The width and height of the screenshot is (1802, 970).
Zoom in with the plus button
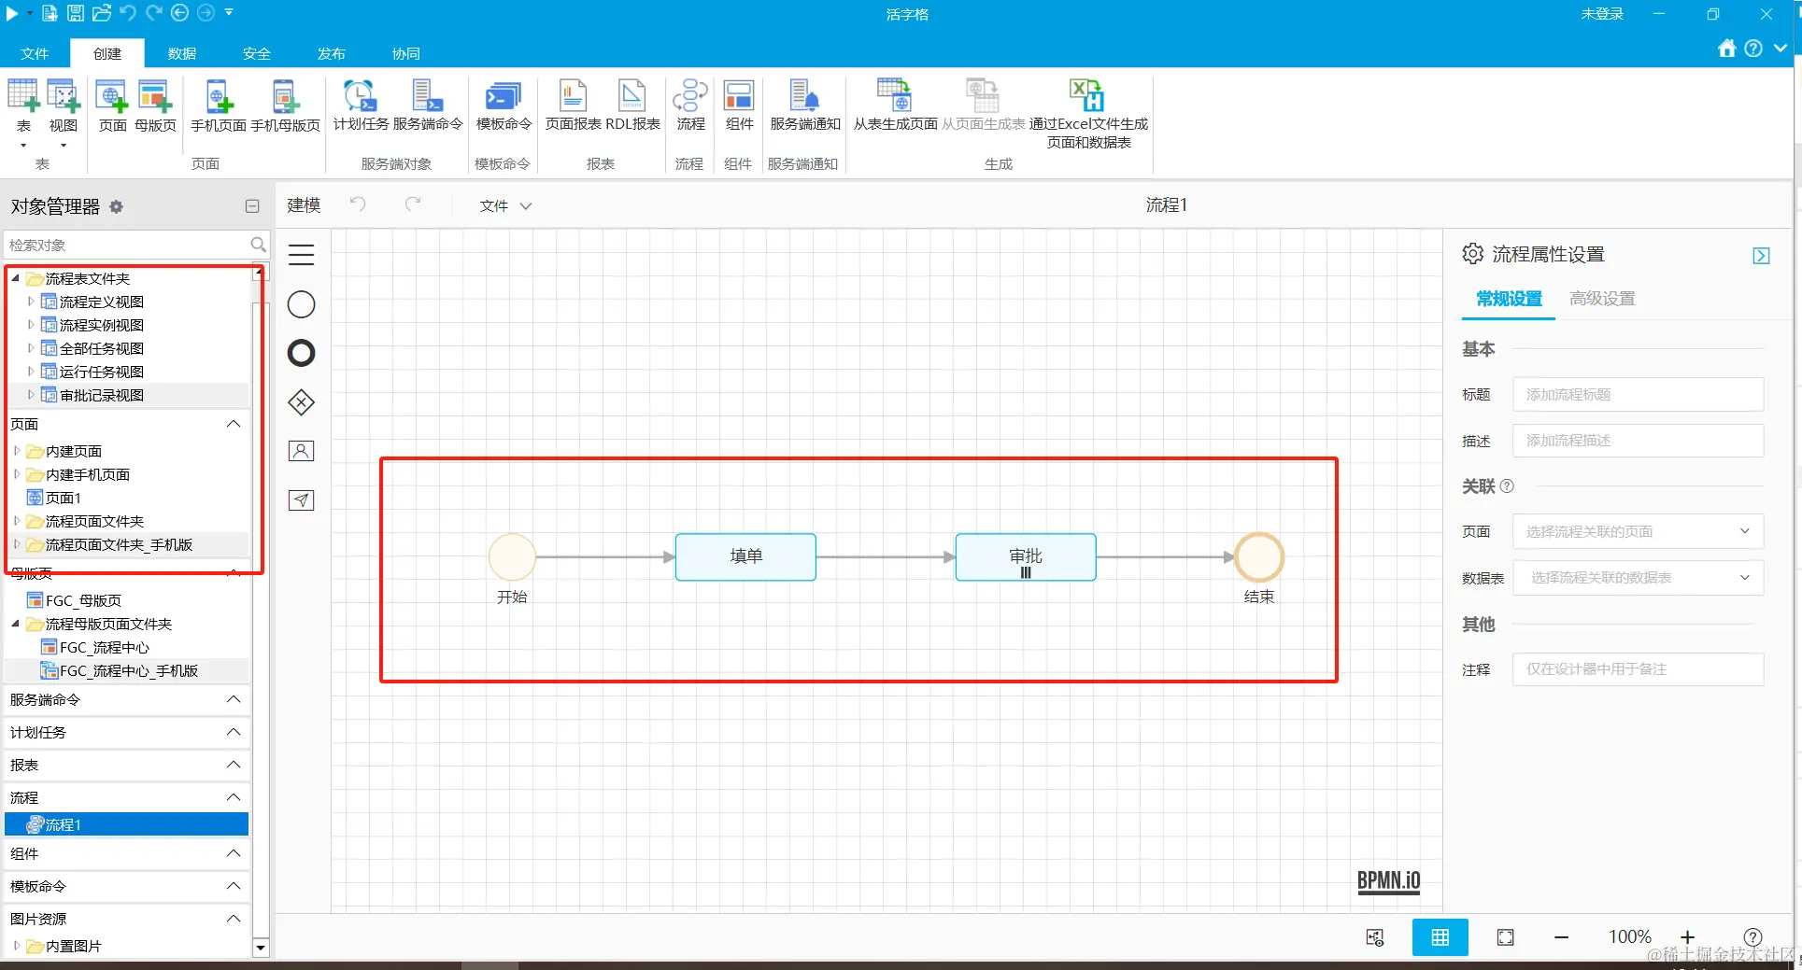[x=1687, y=937]
